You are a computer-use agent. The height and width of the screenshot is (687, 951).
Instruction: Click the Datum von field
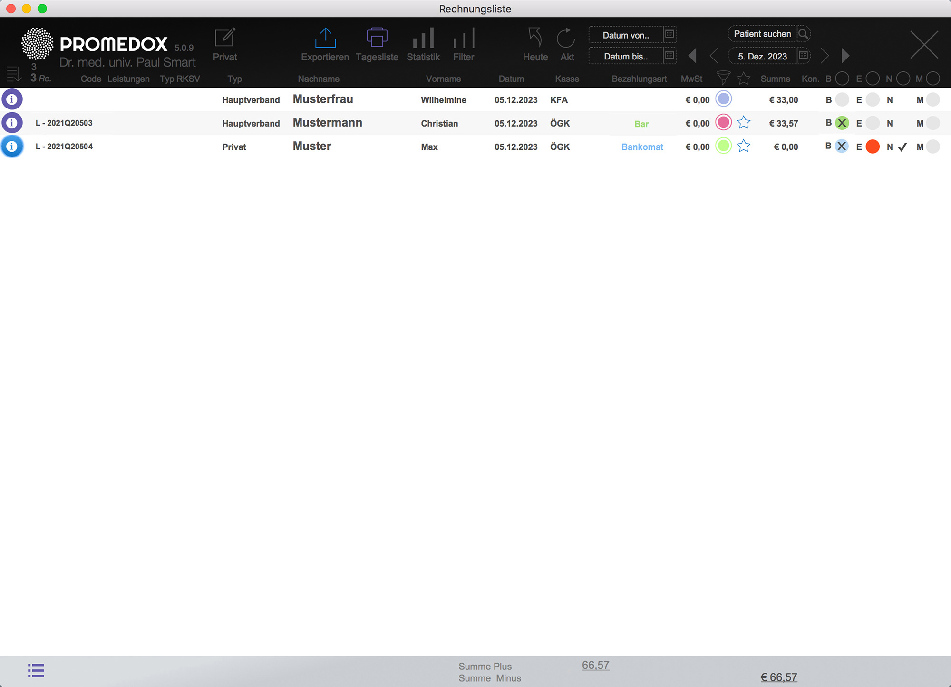pyautogui.click(x=626, y=35)
